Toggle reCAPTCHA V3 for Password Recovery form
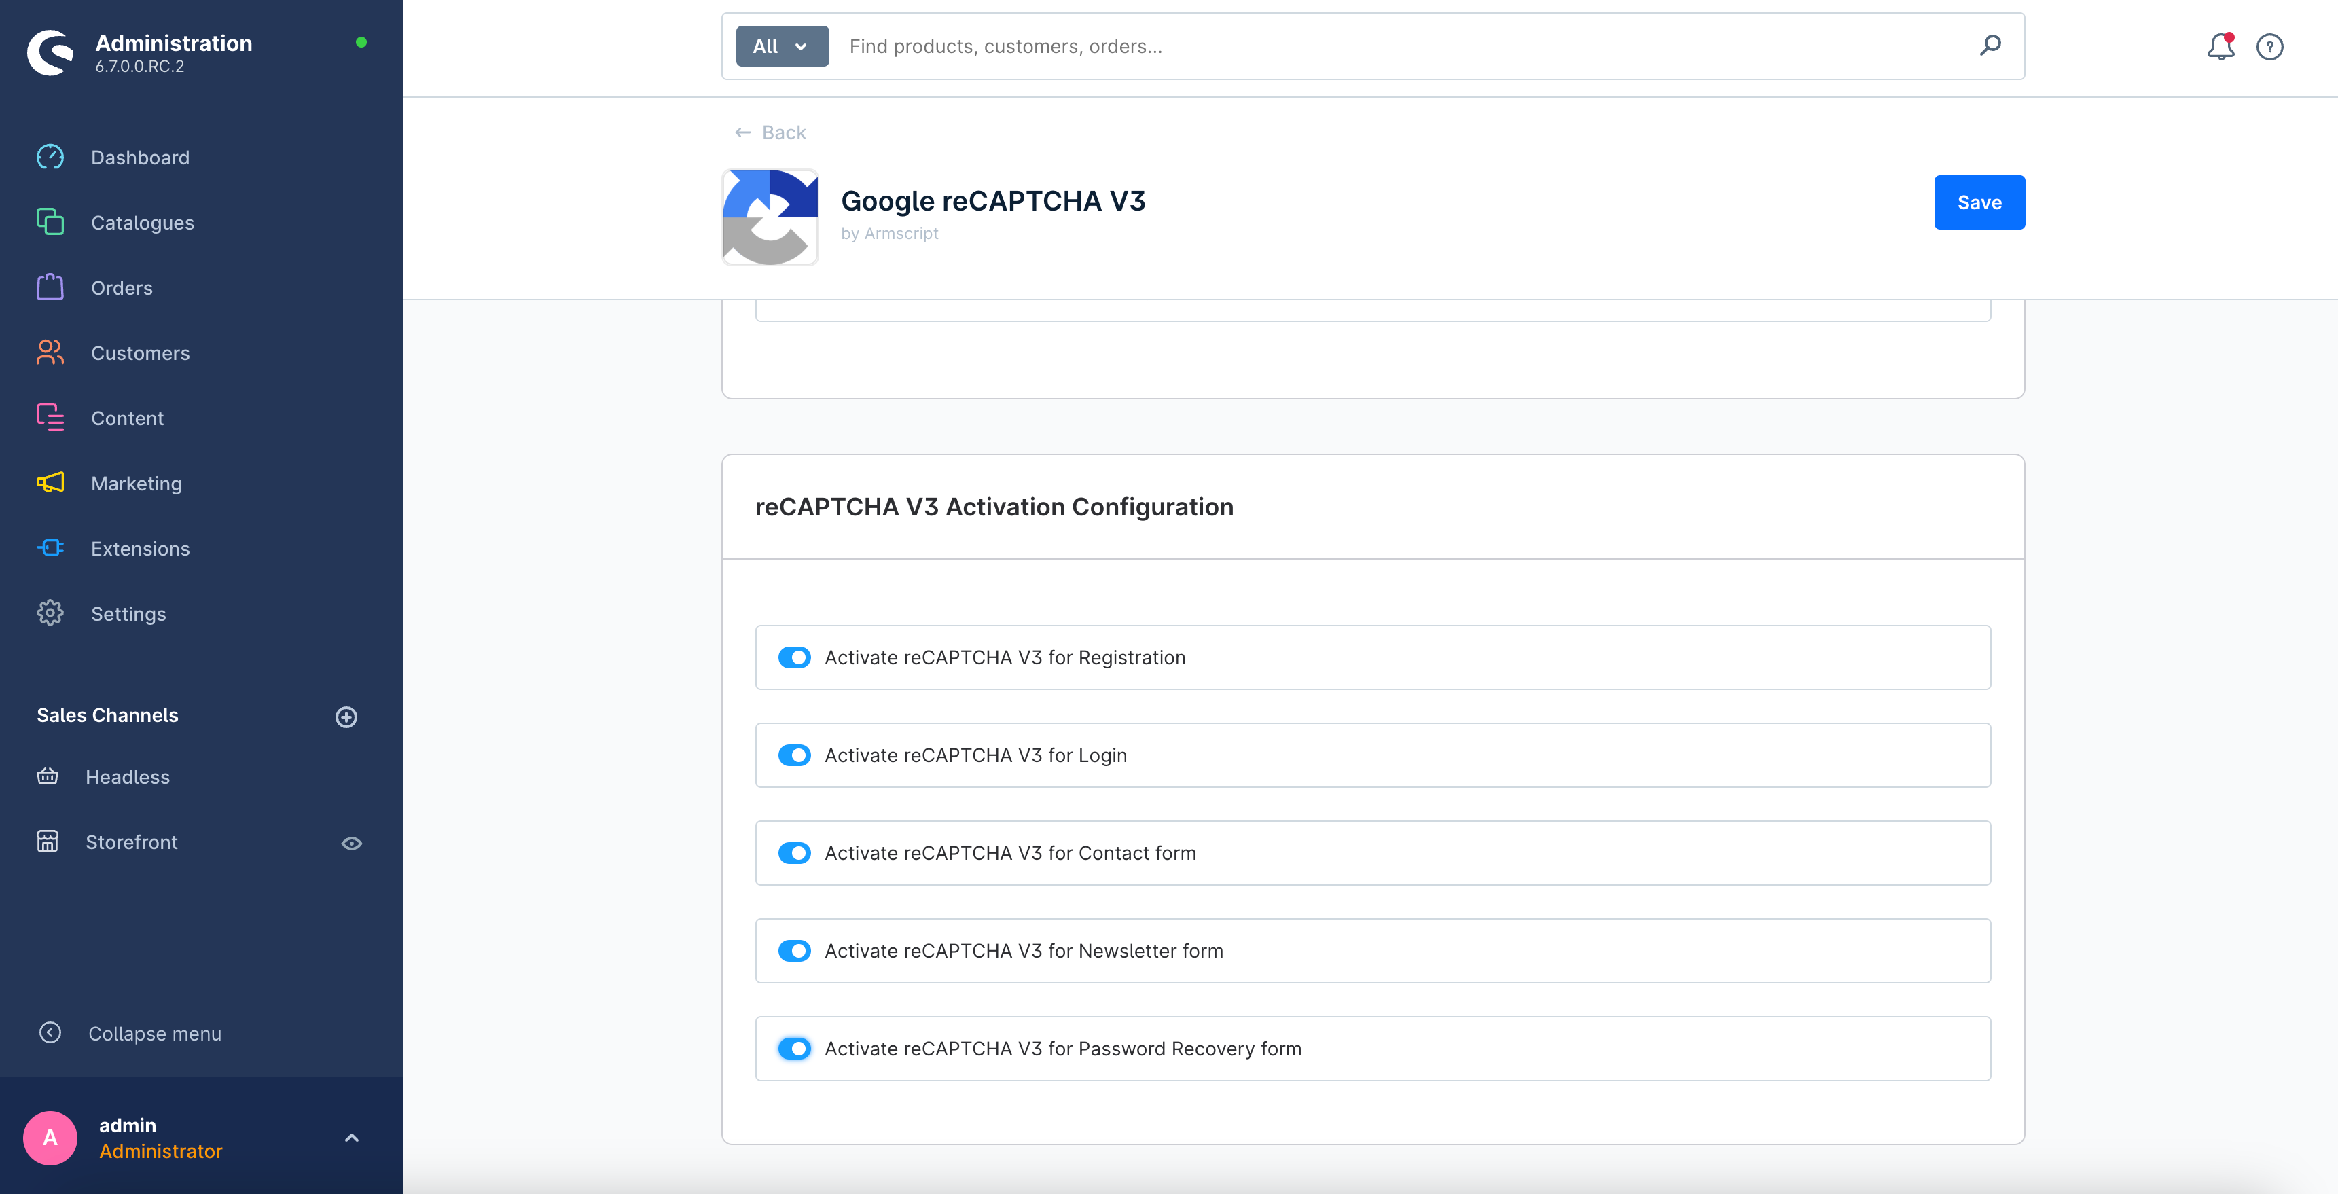This screenshot has width=2338, height=1194. pos(794,1049)
